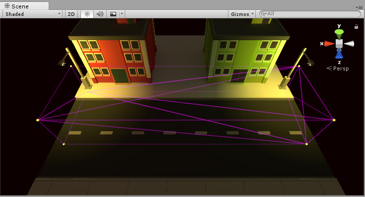Image resolution: width=365 pixels, height=197 pixels.
Task: Open search filter magnifier icon dropdown
Action: (264, 14)
